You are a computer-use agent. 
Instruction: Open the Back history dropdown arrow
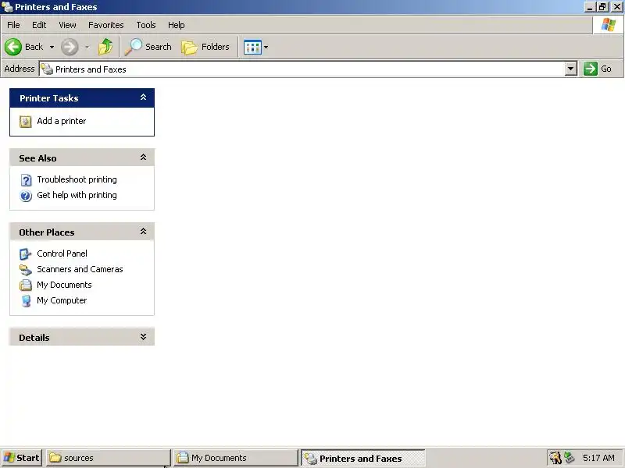click(x=52, y=47)
